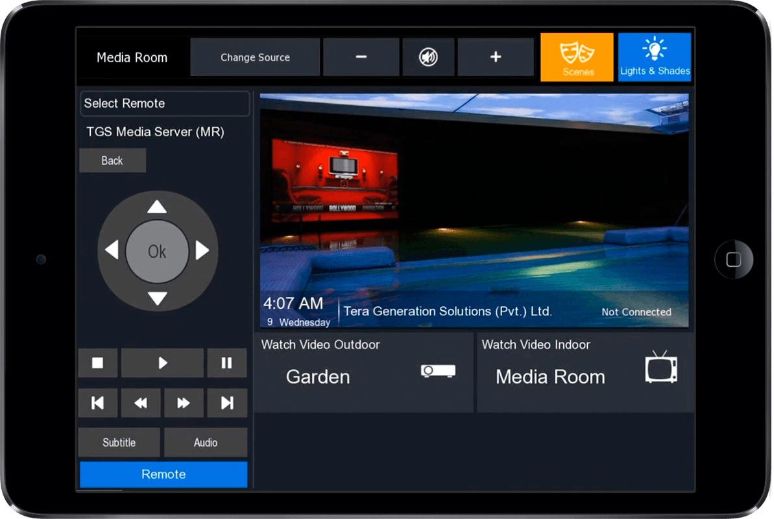Increase volume with the plus button
Screen dimensions: 774x519
click(496, 57)
